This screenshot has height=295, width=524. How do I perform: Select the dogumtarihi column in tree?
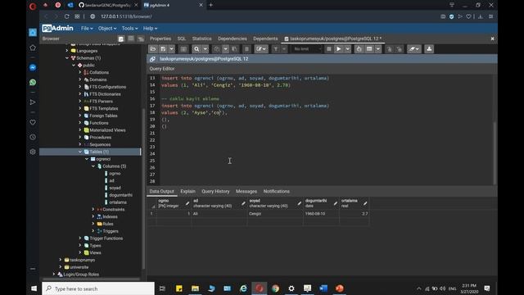120,195
